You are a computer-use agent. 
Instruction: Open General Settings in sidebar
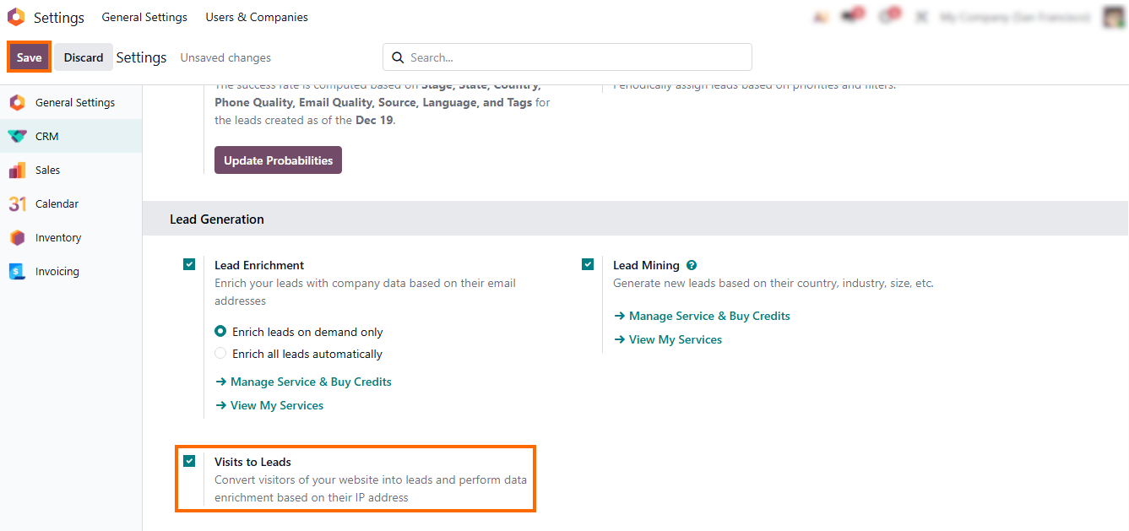[x=74, y=102]
